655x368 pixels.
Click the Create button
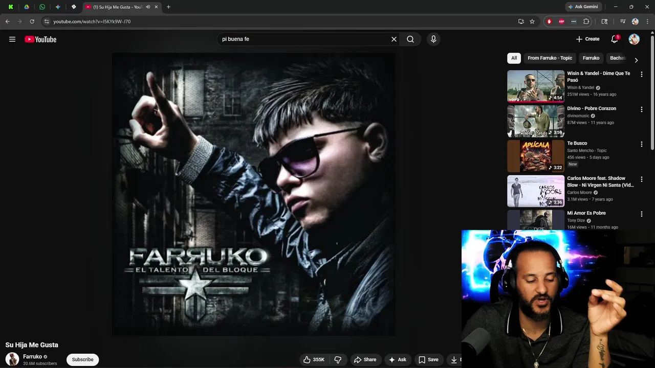coord(587,39)
